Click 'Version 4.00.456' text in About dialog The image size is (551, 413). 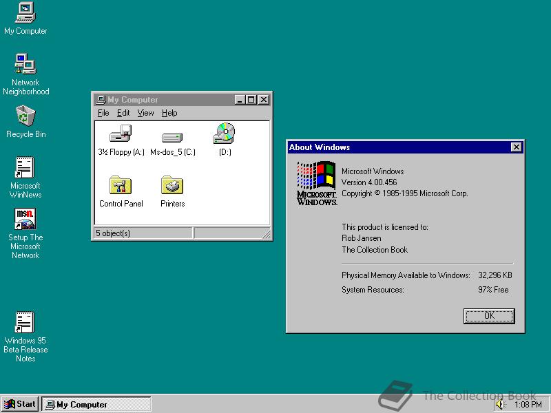click(x=369, y=182)
